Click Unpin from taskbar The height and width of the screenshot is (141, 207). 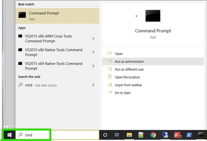click(x=153, y=85)
